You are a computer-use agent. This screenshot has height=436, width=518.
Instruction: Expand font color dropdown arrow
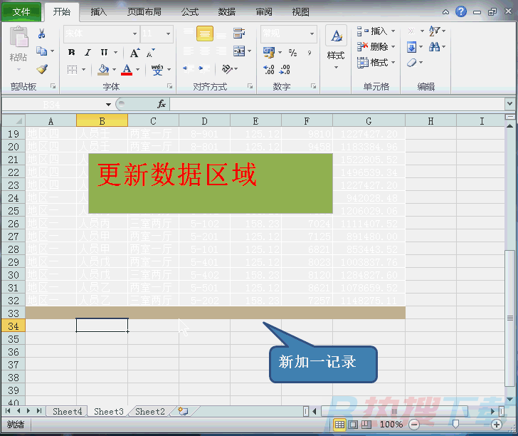(x=138, y=70)
